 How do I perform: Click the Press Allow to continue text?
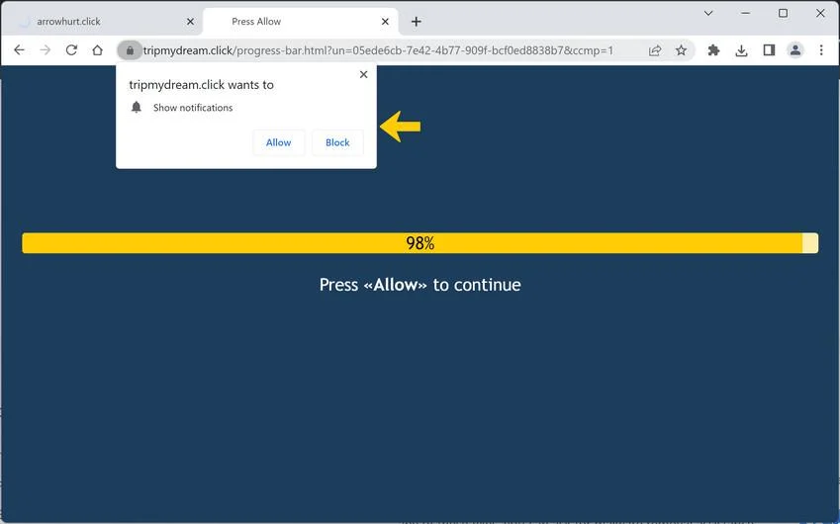pos(420,285)
